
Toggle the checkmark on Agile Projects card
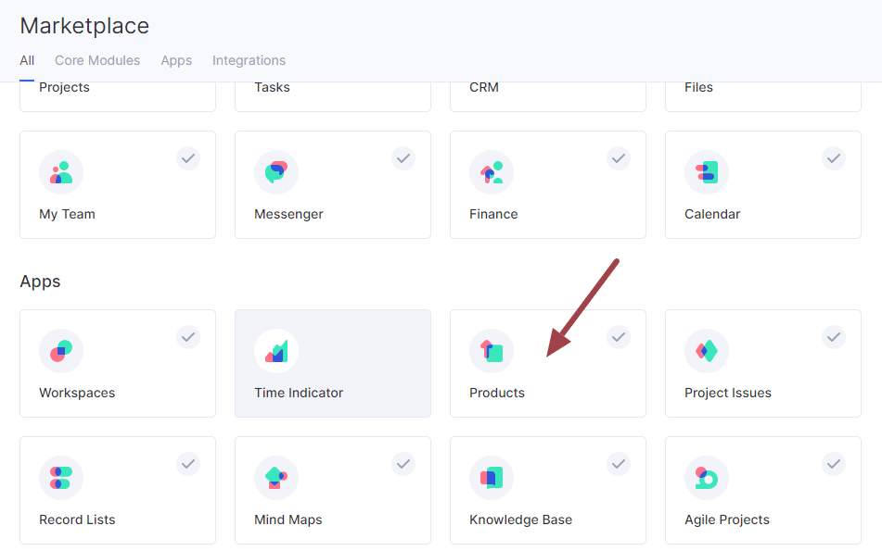coord(834,464)
